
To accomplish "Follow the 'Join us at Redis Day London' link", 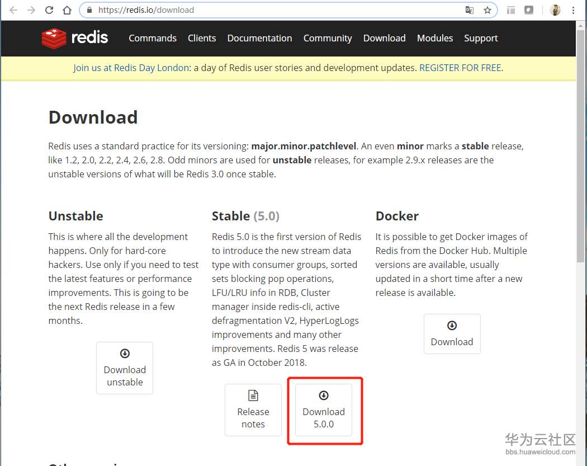I will [131, 68].
